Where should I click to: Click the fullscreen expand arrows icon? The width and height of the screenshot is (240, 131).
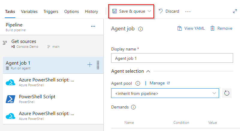(x=235, y=11)
